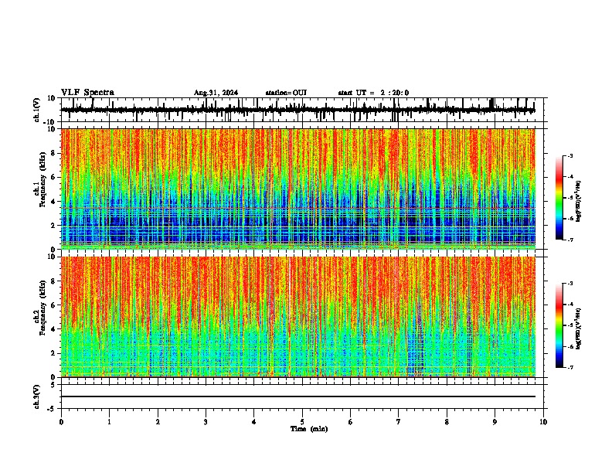Click the '5' tick on ch.3(V) axis
The image size is (612, 473).
click(54, 385)
